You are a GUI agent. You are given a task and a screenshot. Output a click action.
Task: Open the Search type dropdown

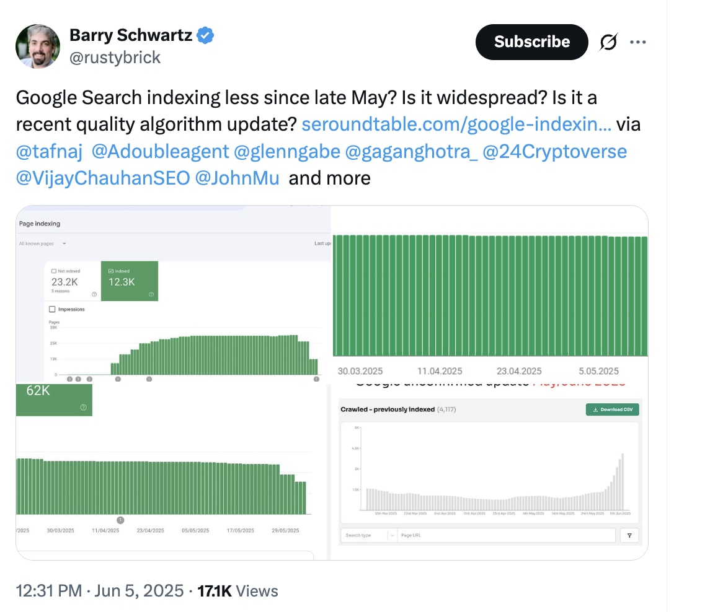(x=368, y=535)
